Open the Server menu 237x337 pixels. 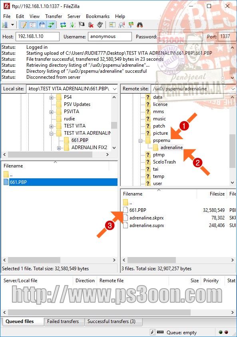pos(74,16)
